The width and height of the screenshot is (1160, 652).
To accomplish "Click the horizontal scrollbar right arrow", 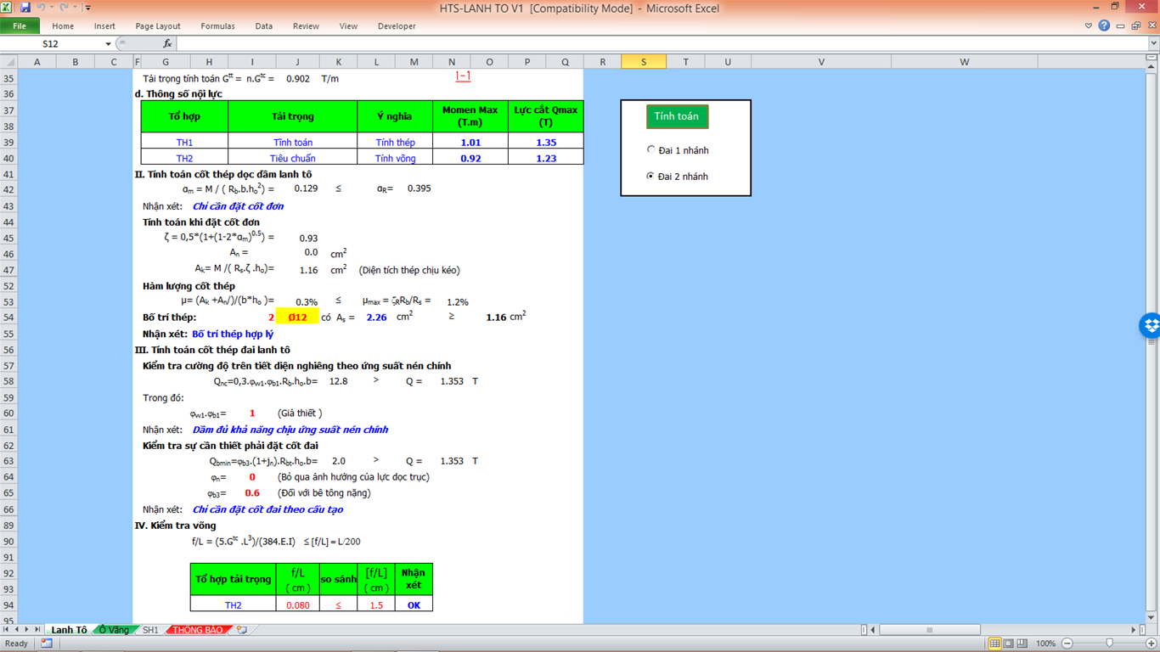I will coord(1133,630).
